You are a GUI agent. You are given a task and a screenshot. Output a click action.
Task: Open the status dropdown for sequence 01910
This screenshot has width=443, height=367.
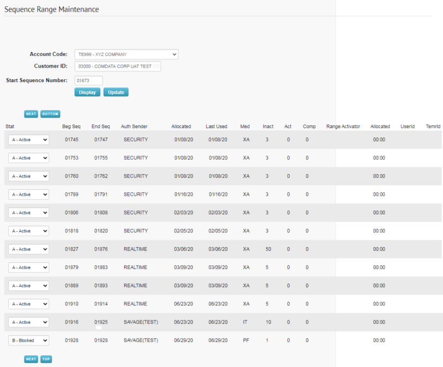(28, 304)
